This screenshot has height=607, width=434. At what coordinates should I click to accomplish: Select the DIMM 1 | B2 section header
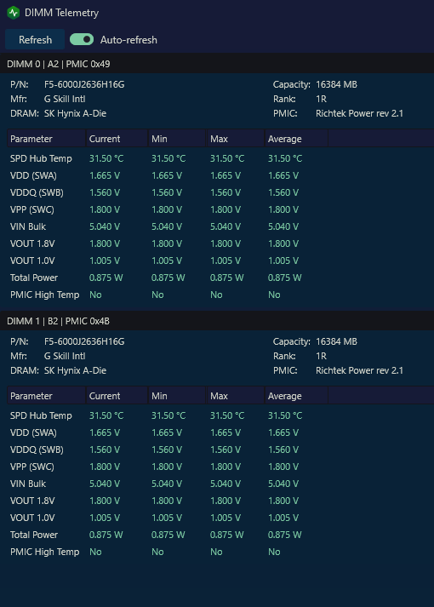click(x=217, y=321)
